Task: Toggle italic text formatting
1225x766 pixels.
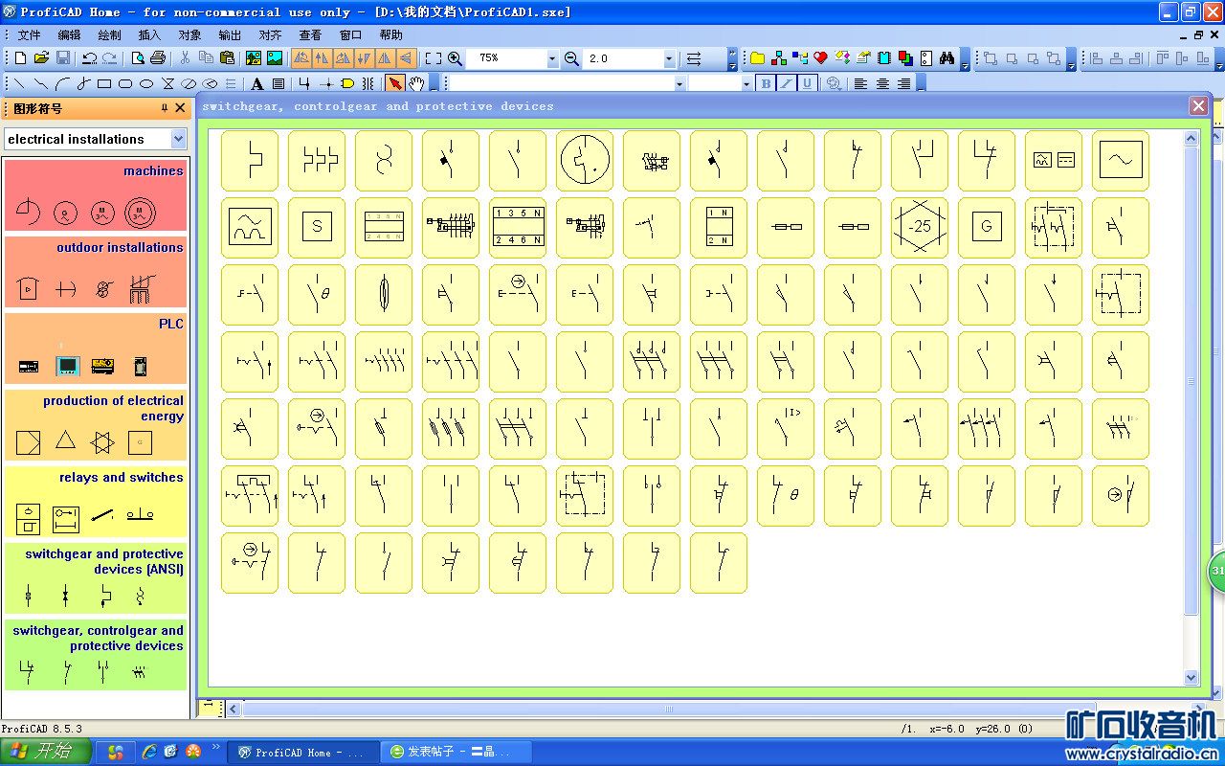Action: pyautogui.click(x=786, y=83)
